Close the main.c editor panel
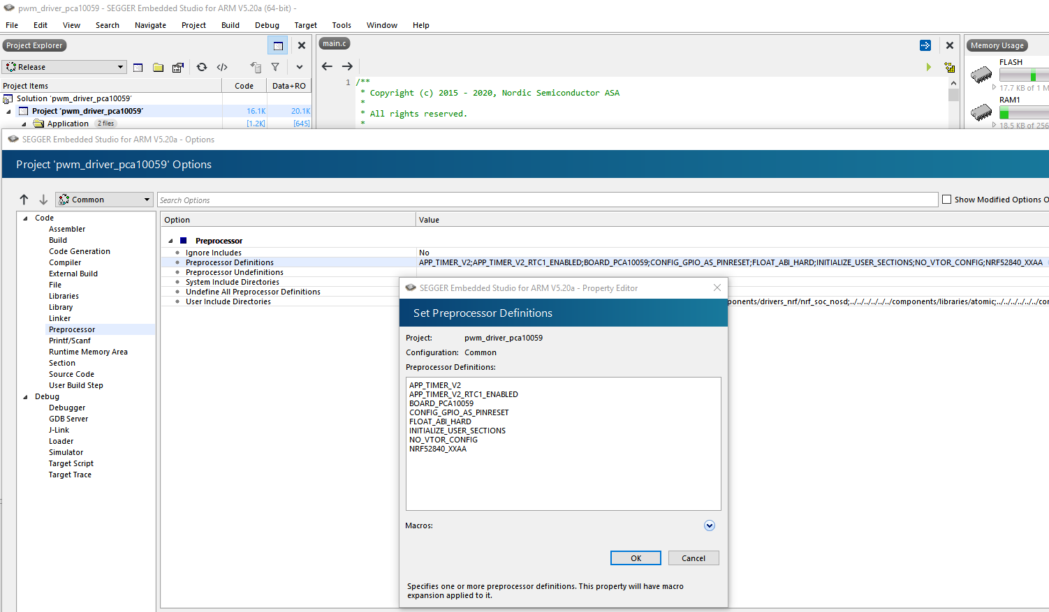1049x612 pixels. tap(950, 45)
